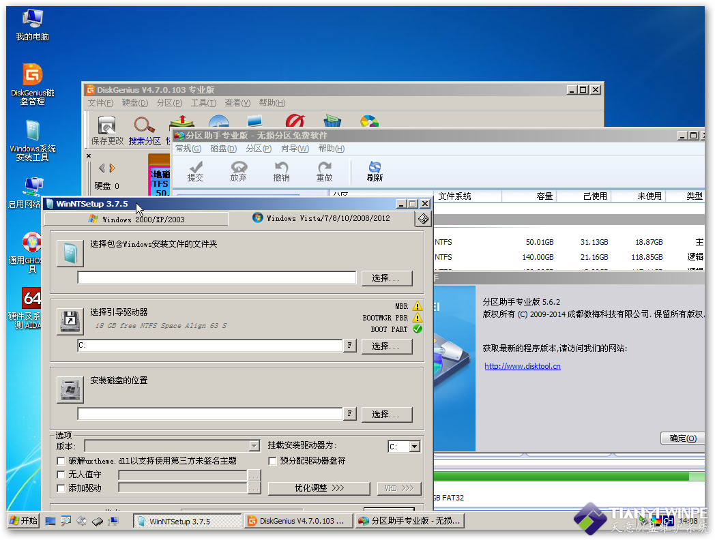715x540 pixels.
Task: Click the 提交 (Apply) toolbar icon
Action: [196, 171]
